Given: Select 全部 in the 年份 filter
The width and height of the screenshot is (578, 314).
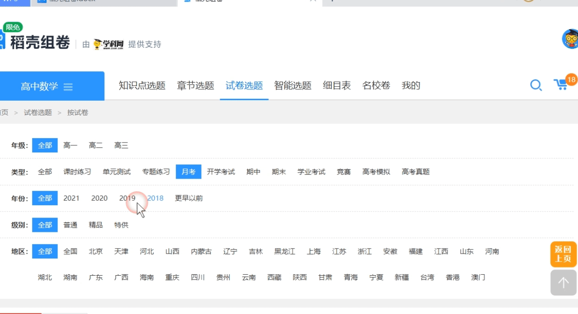Looking at the screenshot, I should 45,198.
